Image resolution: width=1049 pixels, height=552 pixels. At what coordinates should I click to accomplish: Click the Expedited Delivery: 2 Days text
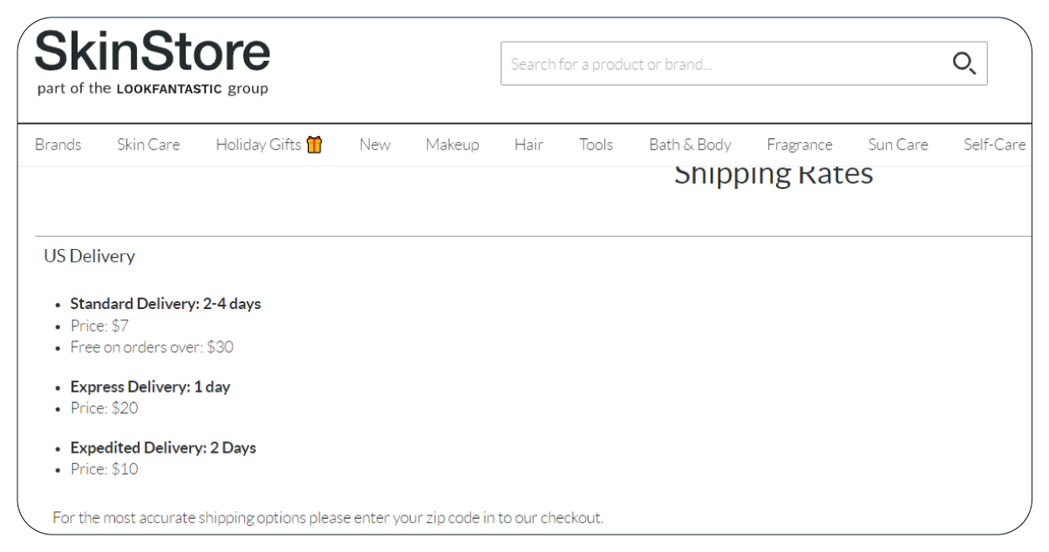pyautogui.click(x=163, y=448)
